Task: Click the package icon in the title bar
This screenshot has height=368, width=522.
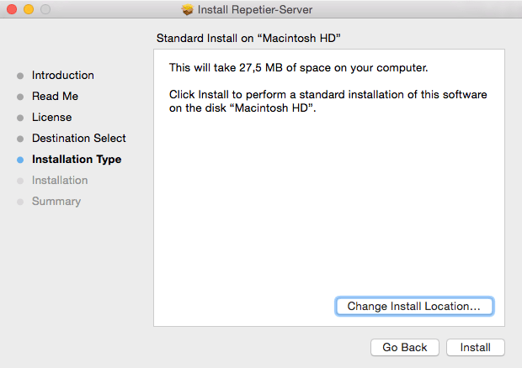Action: pyautogui.click(x=187, y=10)
